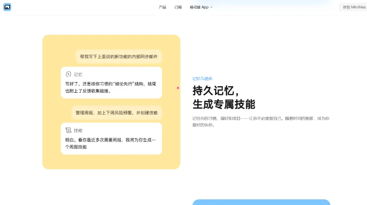Click the reply text 明白。看你最近多次需要周报
Screen dimensions: 367x205
click(111, 143)
